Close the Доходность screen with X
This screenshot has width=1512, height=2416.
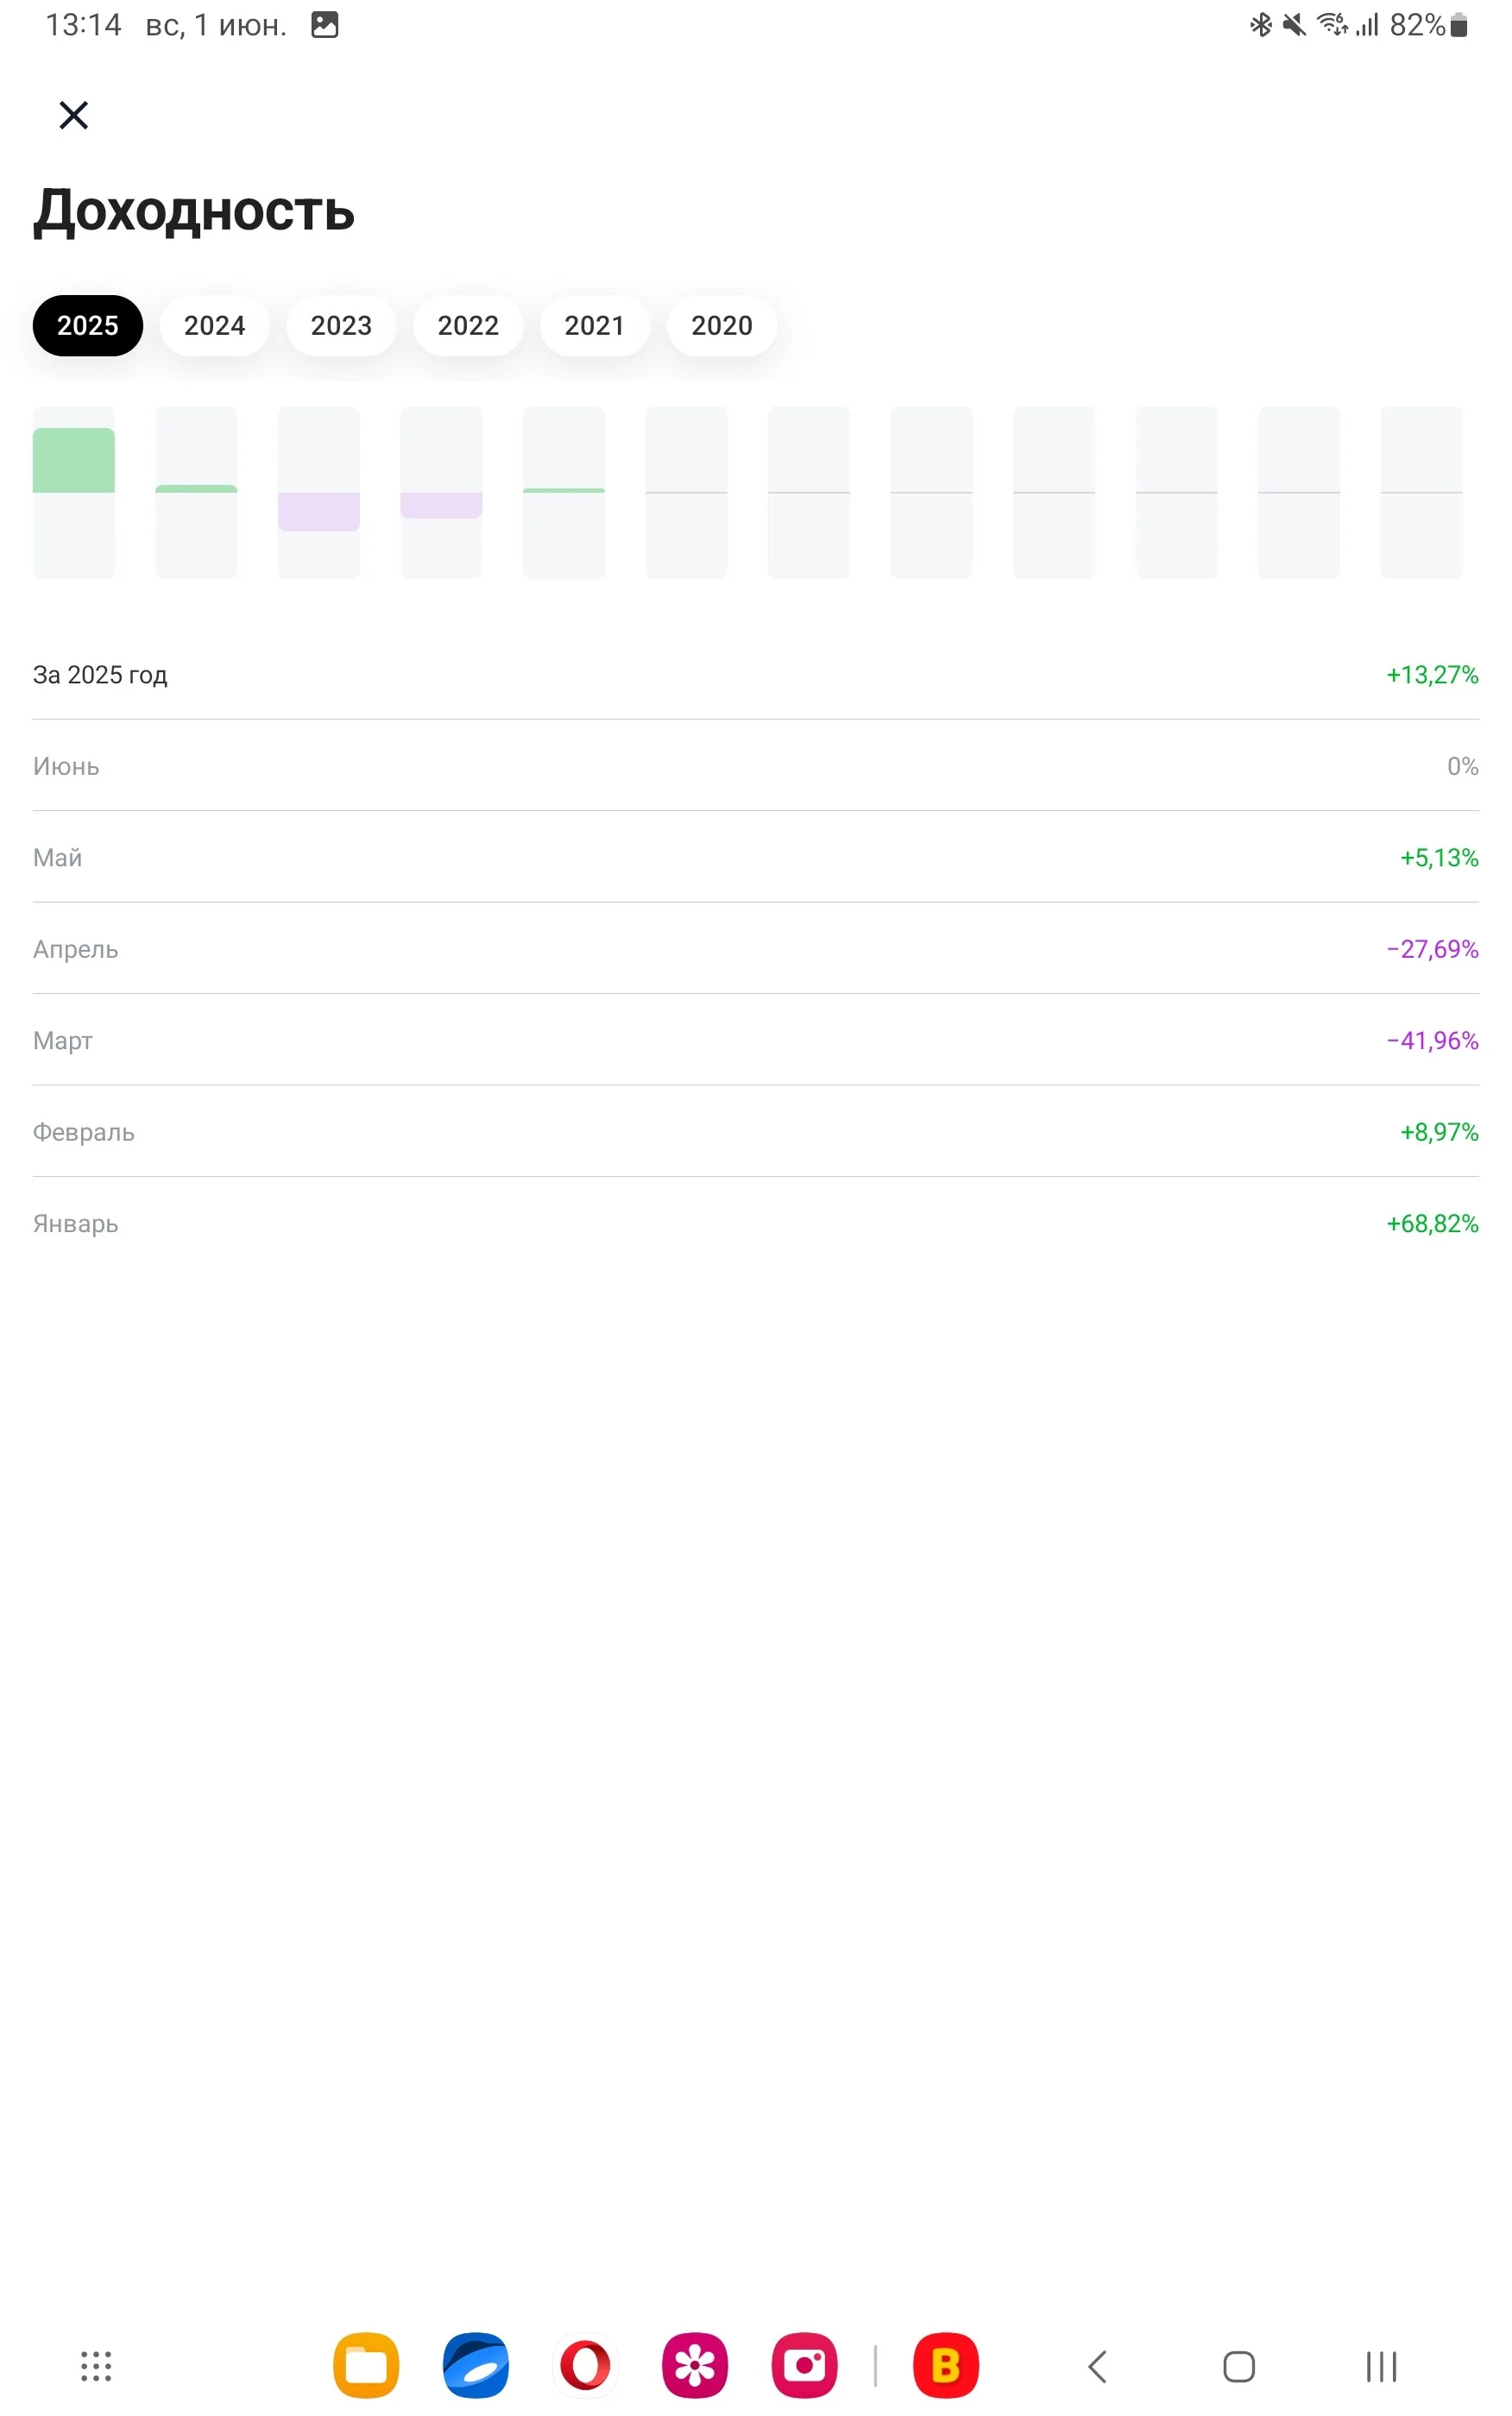point(73,115)
